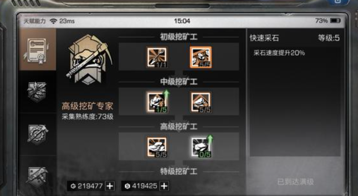Open the bottom tools sidebar icon

coord(37,177)
